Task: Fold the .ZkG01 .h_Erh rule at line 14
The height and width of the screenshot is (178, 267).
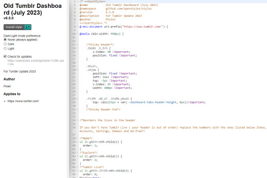Action: [77, 48]
